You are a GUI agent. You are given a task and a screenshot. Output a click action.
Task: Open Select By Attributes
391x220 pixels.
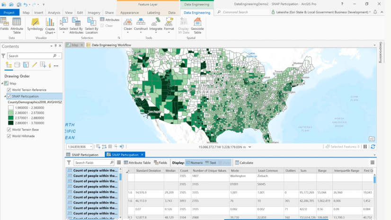pos(76,26)
